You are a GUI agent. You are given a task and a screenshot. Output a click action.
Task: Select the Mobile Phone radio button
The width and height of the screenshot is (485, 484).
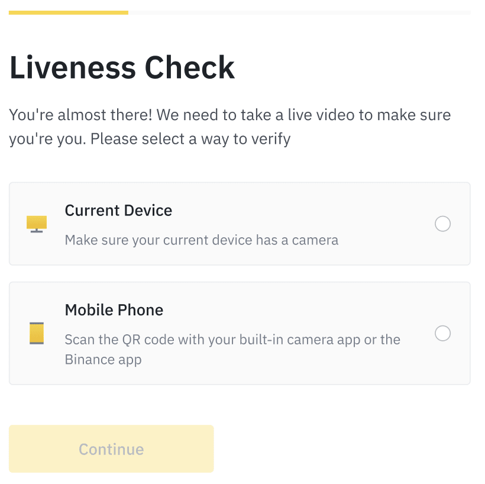click(x=442, y=333)
